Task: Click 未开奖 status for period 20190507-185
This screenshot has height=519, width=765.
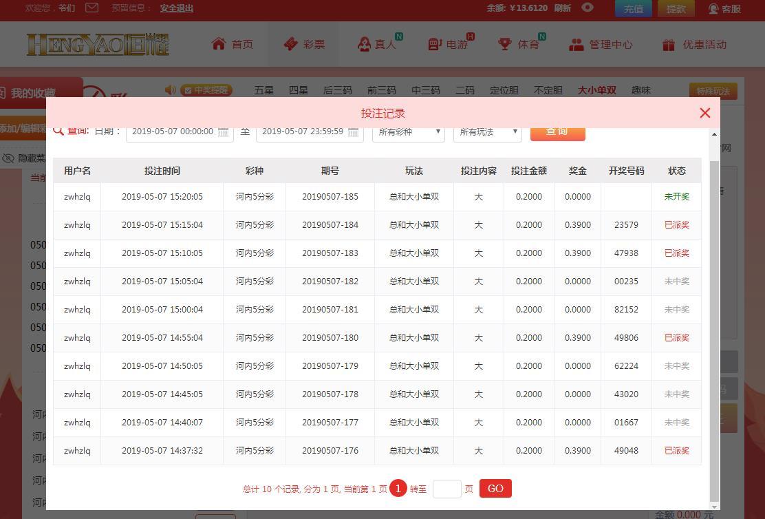Action: [677, 197]
